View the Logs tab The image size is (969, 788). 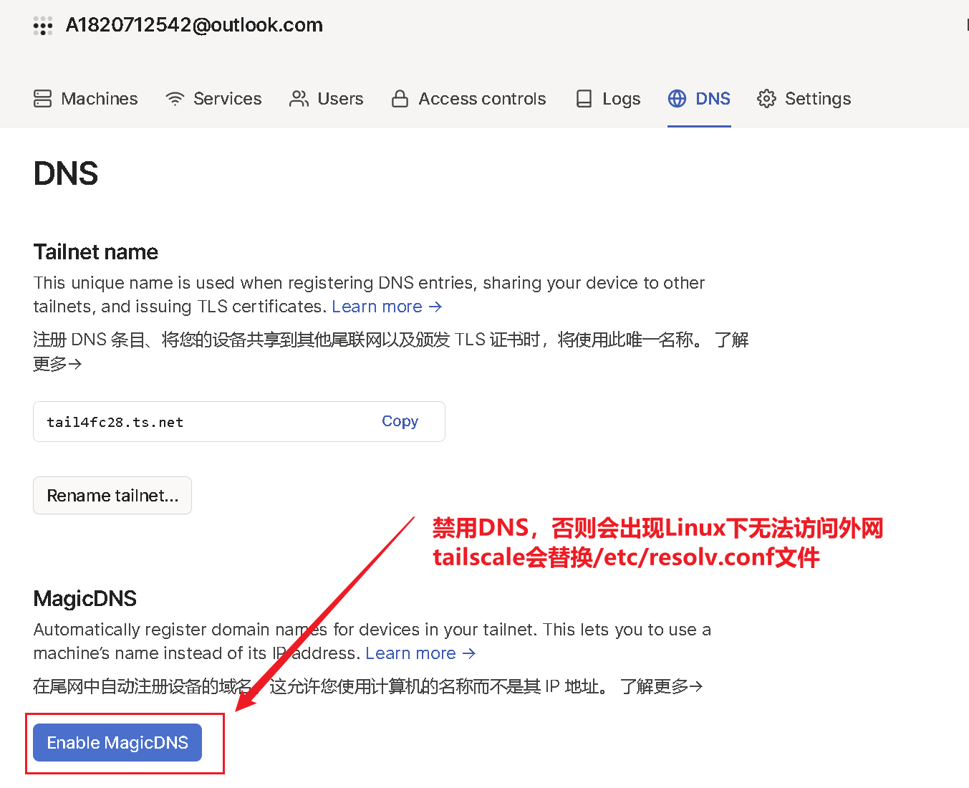tap(608, 99)
